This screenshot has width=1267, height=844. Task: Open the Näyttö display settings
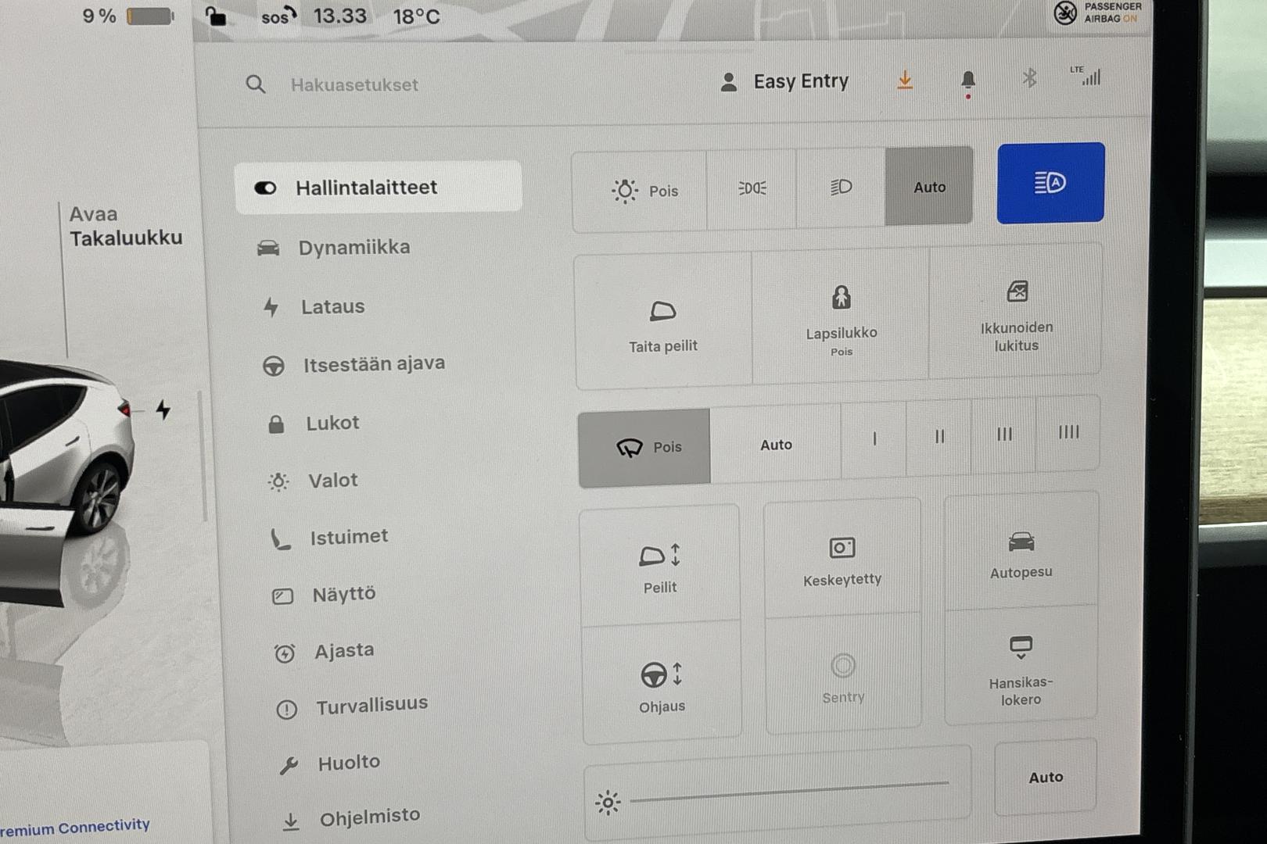tap(324, 595)
